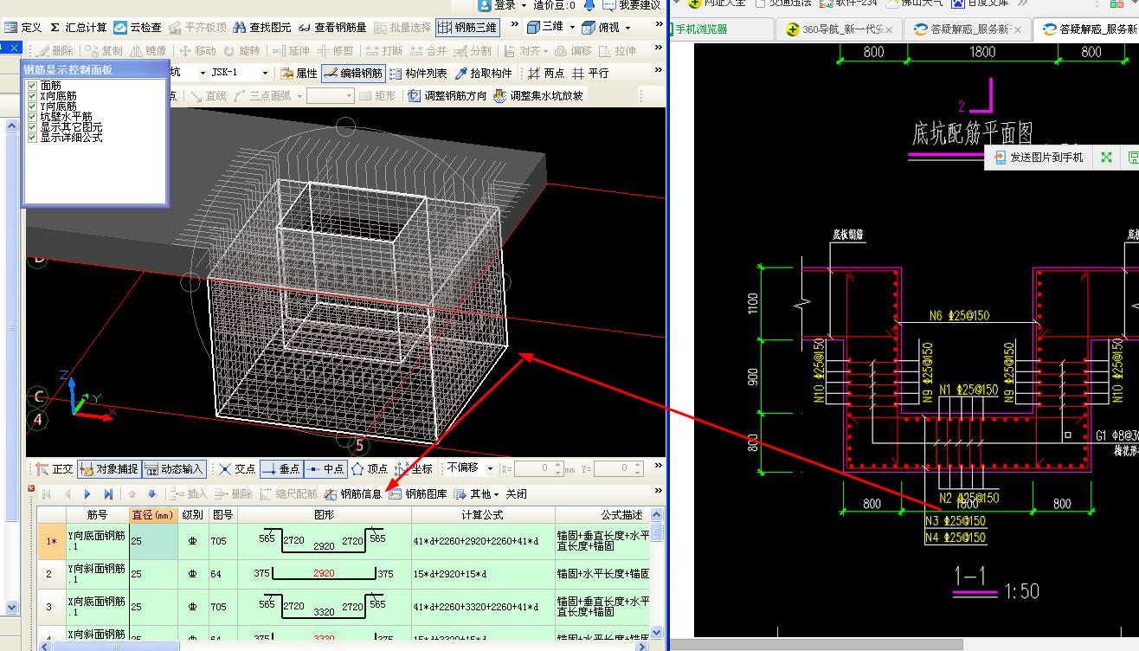Screen dimensions: 1139x651
Task: Move rebar row down arrow
Action: point(151,494)
